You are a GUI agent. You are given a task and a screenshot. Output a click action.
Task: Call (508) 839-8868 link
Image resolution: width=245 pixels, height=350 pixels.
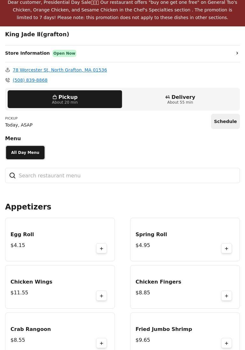pyautogui.click(x=30, y=80)
